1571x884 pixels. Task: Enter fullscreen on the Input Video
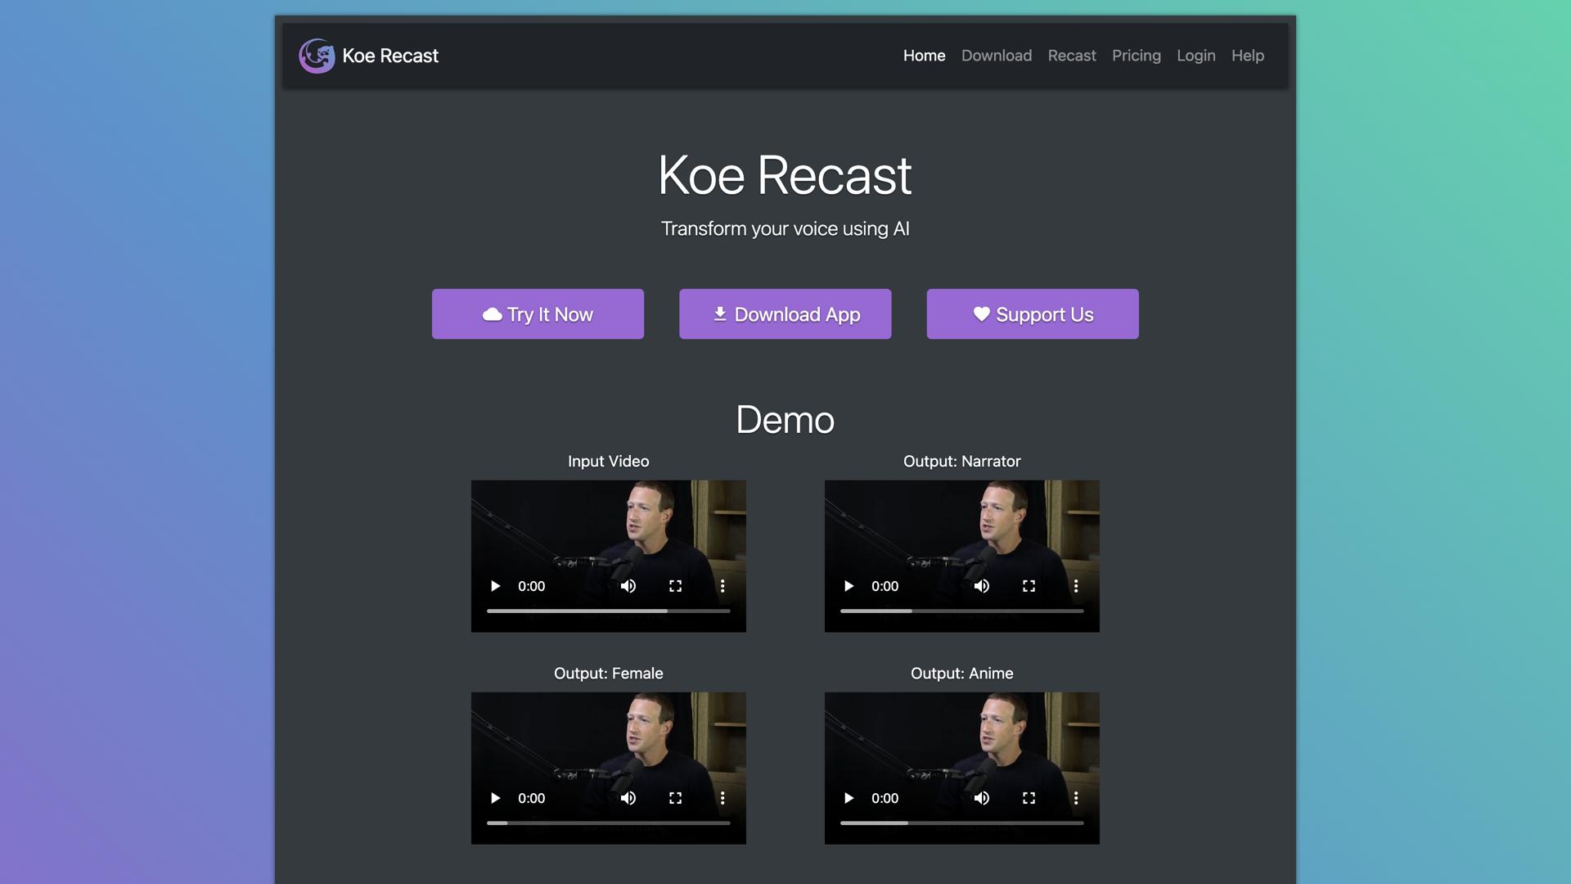(x=675, y=585)
